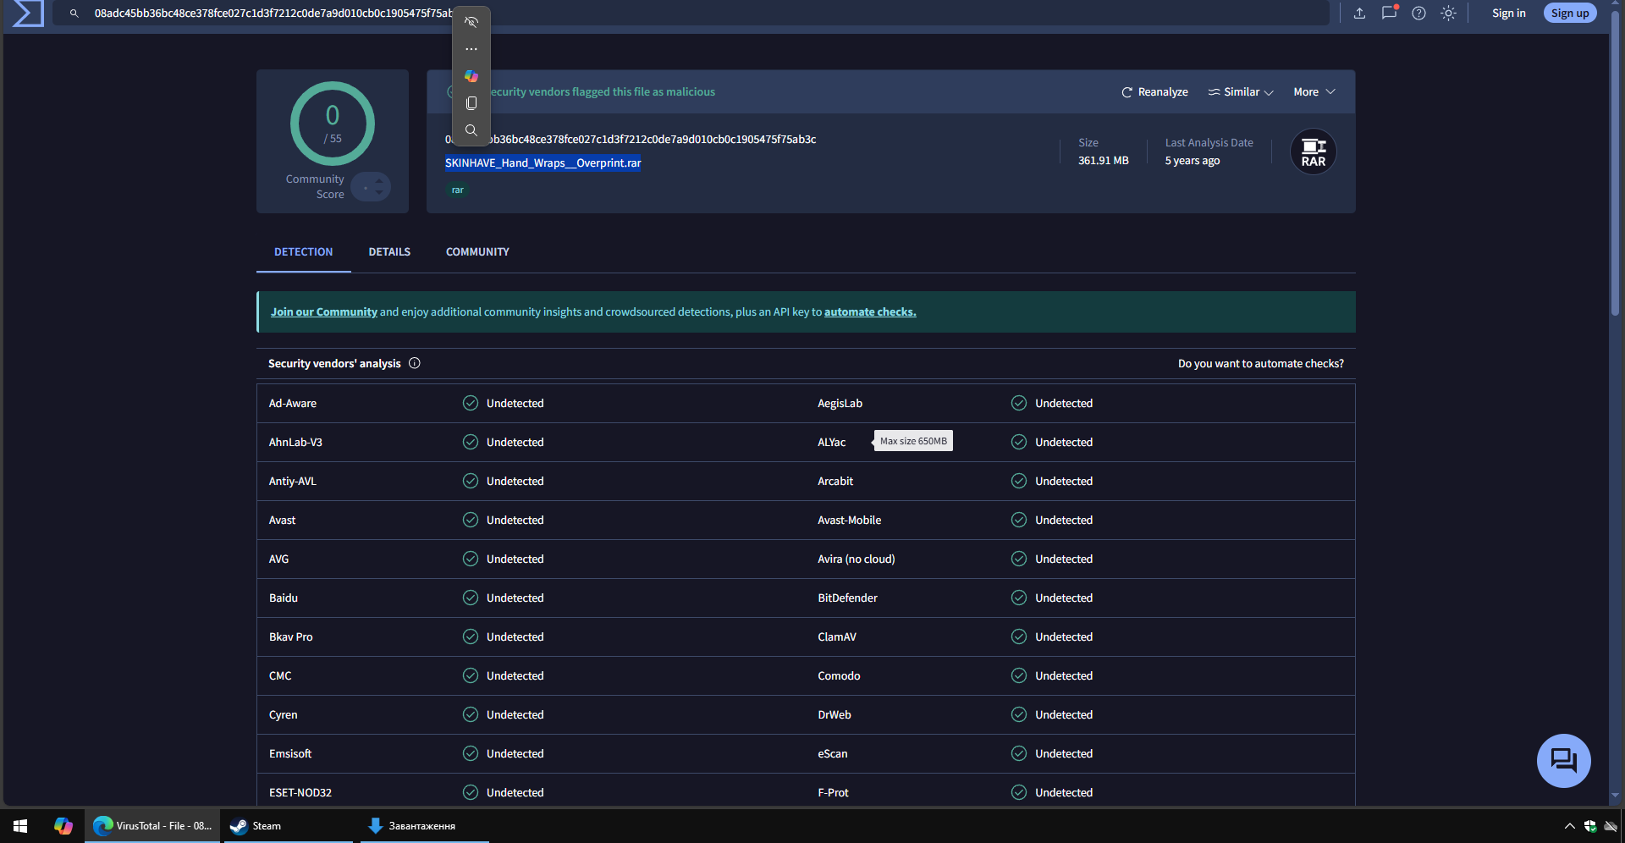
Task: Open the three-dots menu in the floating toolbar
Action: click(471, 49)
